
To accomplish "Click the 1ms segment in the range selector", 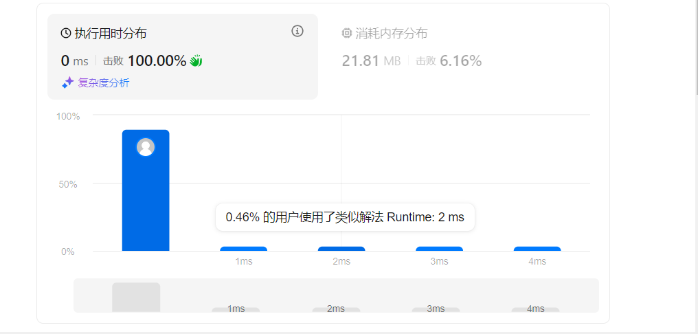I will tap(236, 309).
